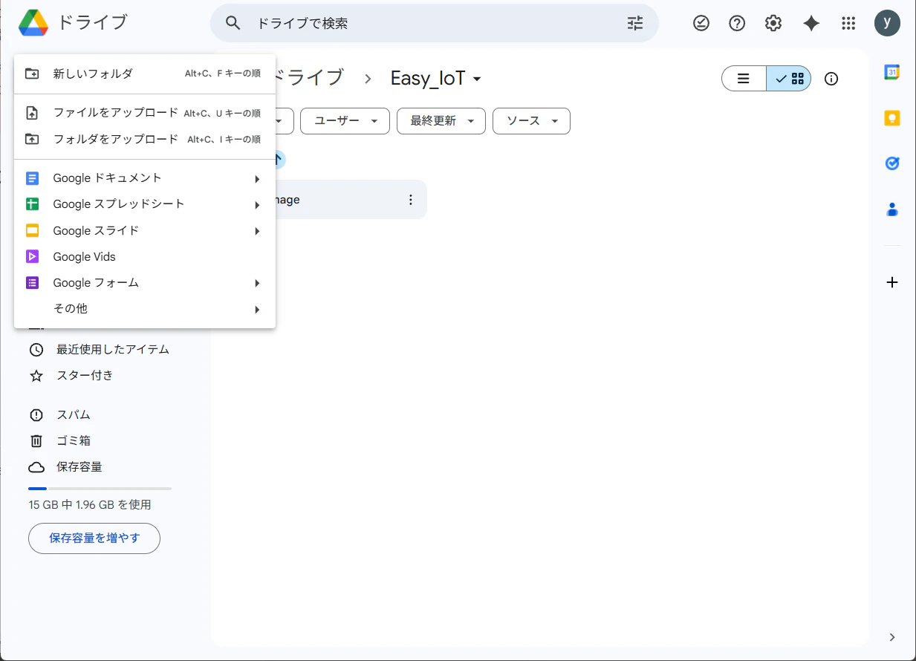916x661 pixels.
Task: Open the three-dot menu on folder card
Action: pyautogui.click(x=411, y=200)
